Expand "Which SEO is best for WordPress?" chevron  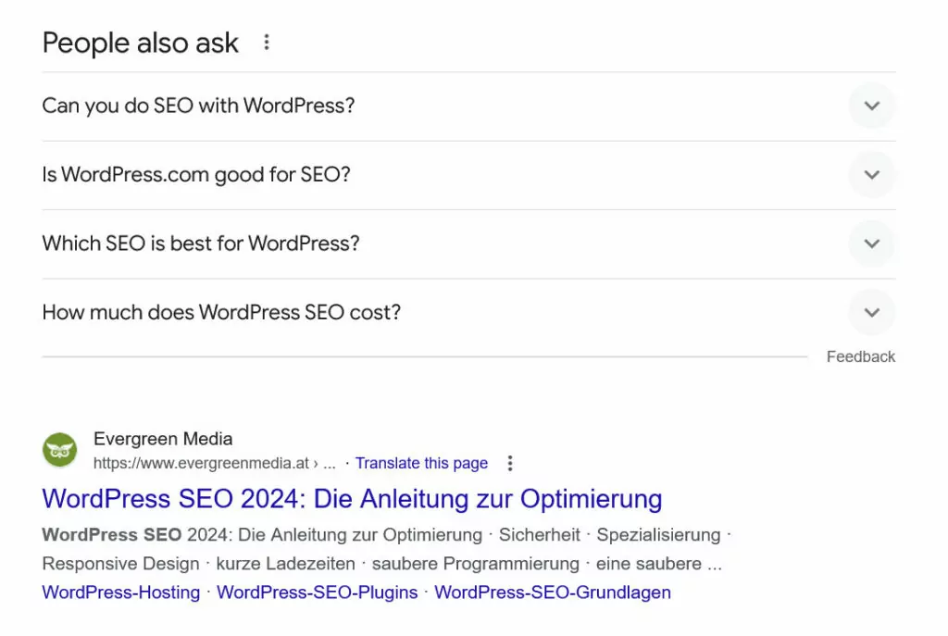[x=871, y=243]
